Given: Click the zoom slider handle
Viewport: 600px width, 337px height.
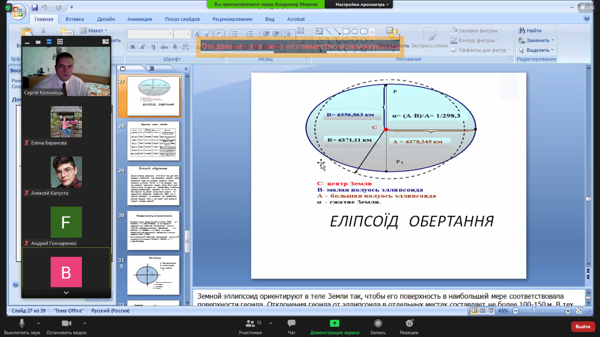Looking at the screenshot, I should pos(534,311).
